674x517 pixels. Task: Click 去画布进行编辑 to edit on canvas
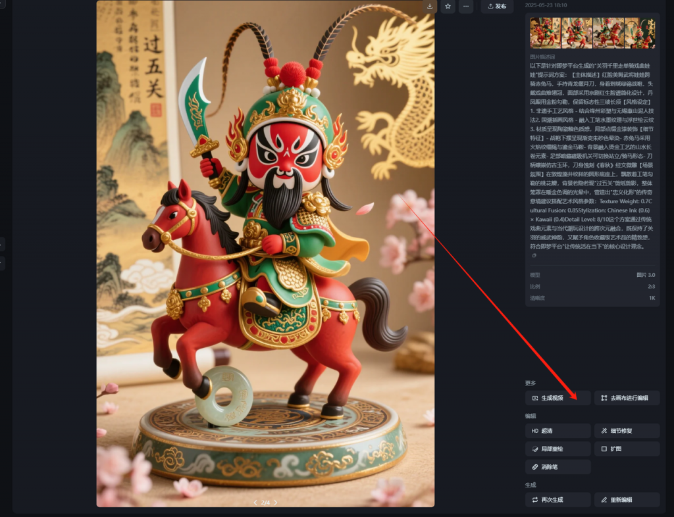[x=627, y=398]
